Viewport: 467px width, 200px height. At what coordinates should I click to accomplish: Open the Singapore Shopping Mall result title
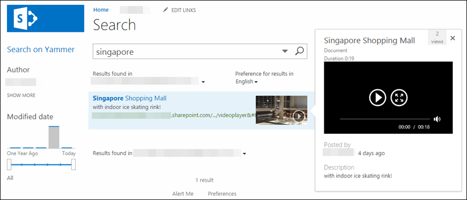[130, 98]
